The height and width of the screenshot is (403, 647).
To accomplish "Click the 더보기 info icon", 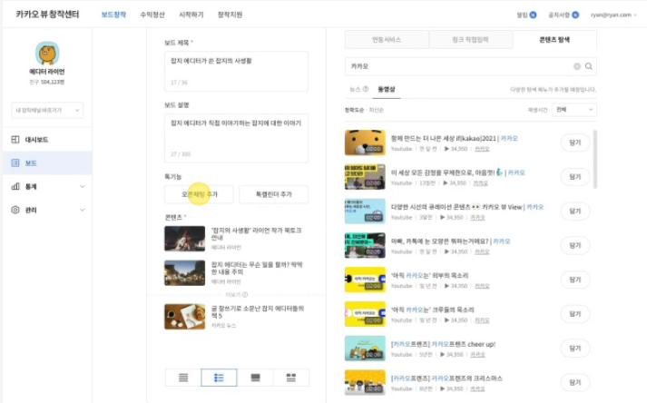I will click(245, 295).
